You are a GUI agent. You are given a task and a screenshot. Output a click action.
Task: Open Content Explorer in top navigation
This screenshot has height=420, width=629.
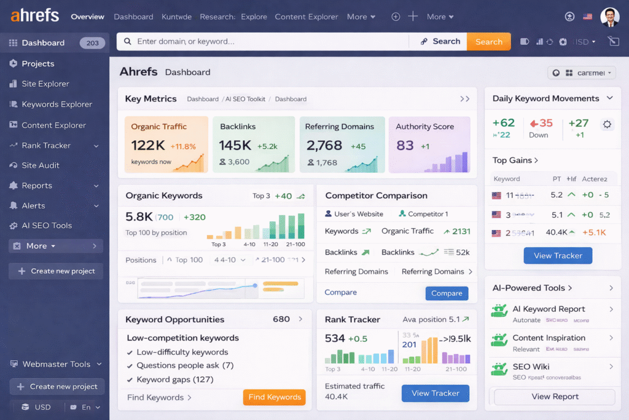click(306, 17)
